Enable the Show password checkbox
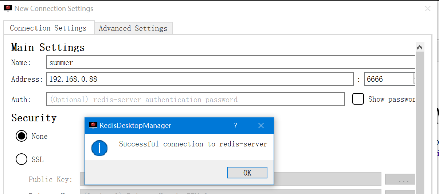439x194 pixels. click(x=358, y=99)
